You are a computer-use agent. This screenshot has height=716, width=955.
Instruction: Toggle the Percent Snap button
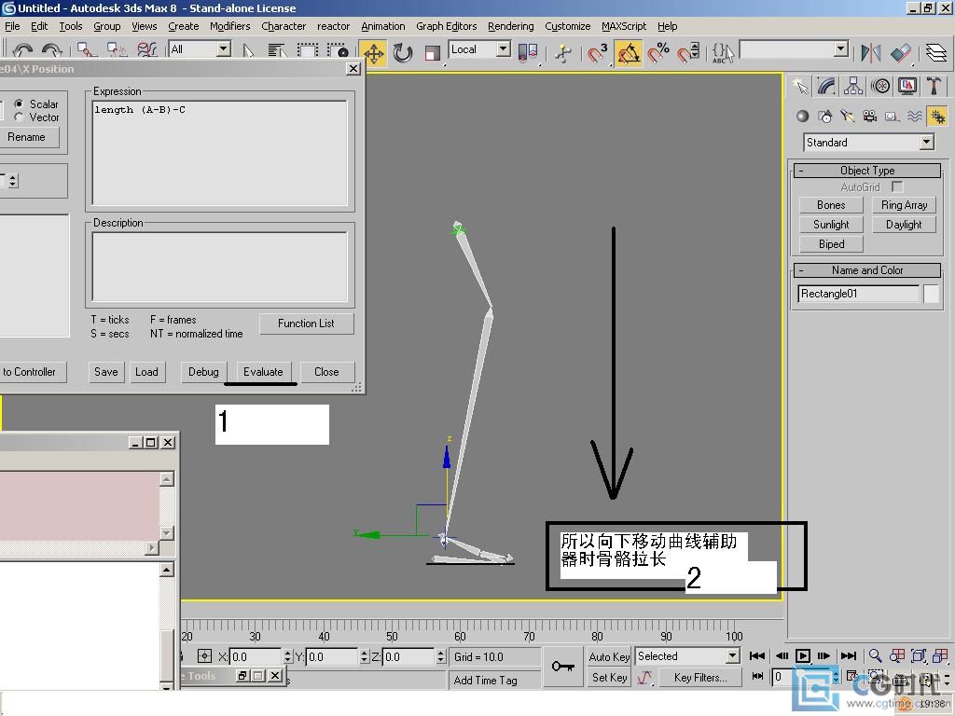(x=658, y=52)
